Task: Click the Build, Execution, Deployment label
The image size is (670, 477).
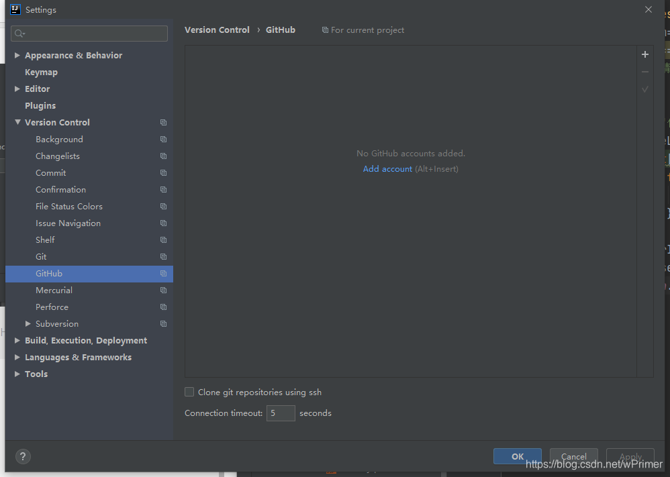Action: pyautogui.click(x=86, y=340)
